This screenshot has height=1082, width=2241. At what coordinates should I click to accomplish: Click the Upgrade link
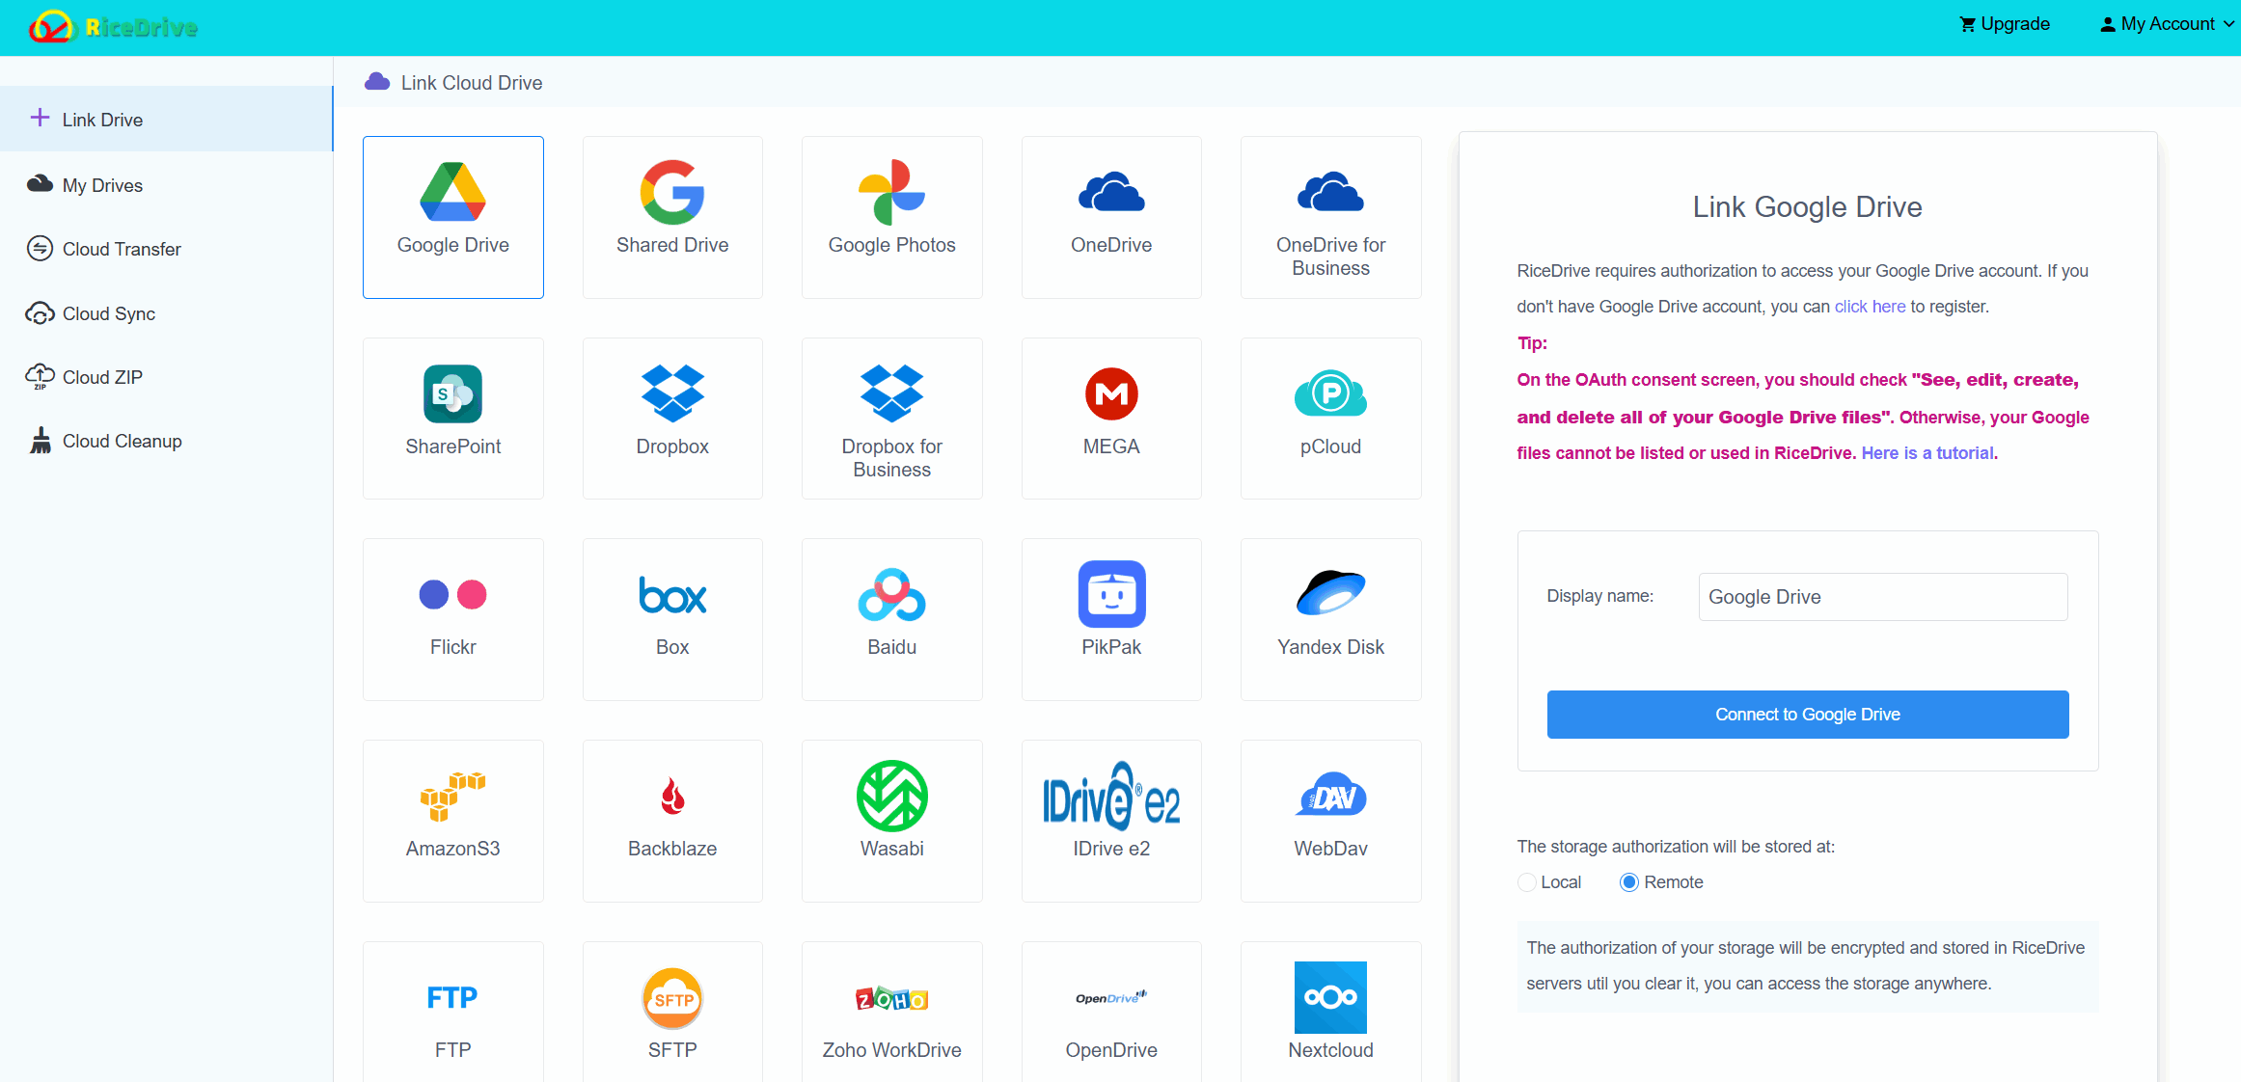click(2004, 24)
